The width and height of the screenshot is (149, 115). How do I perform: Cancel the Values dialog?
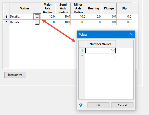coord(122,105)
